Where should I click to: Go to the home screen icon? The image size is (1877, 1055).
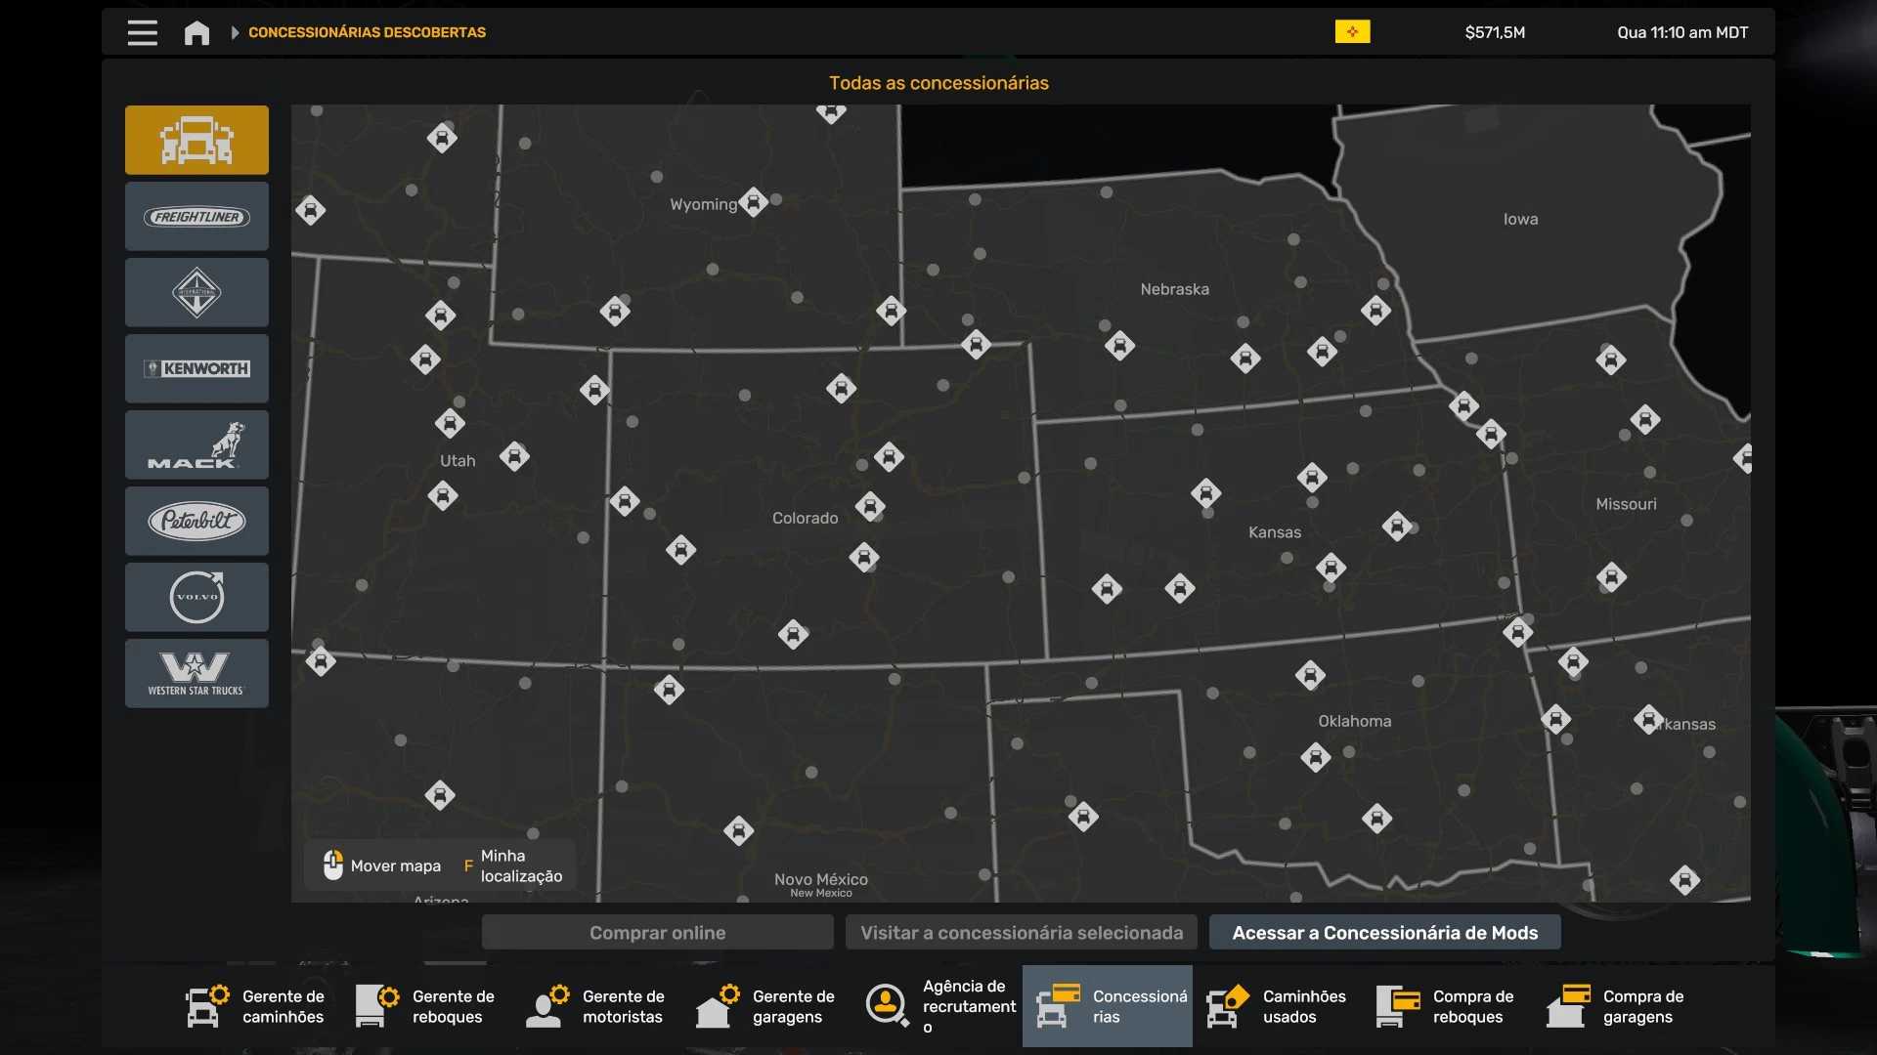tap(196, 32)
